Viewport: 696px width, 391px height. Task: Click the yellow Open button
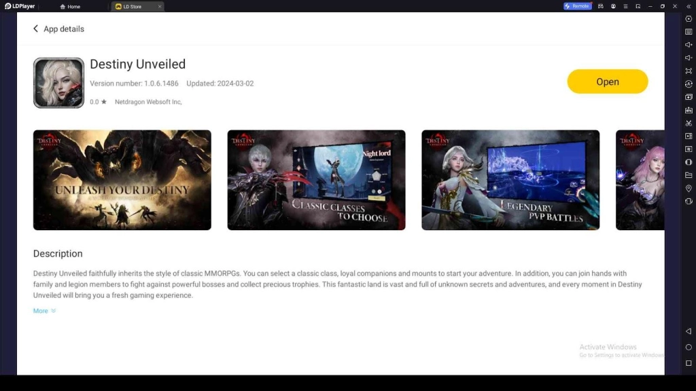(x=607, y=81)
